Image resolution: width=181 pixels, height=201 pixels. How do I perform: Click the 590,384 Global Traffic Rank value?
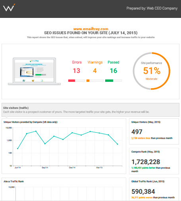point(143,191)
